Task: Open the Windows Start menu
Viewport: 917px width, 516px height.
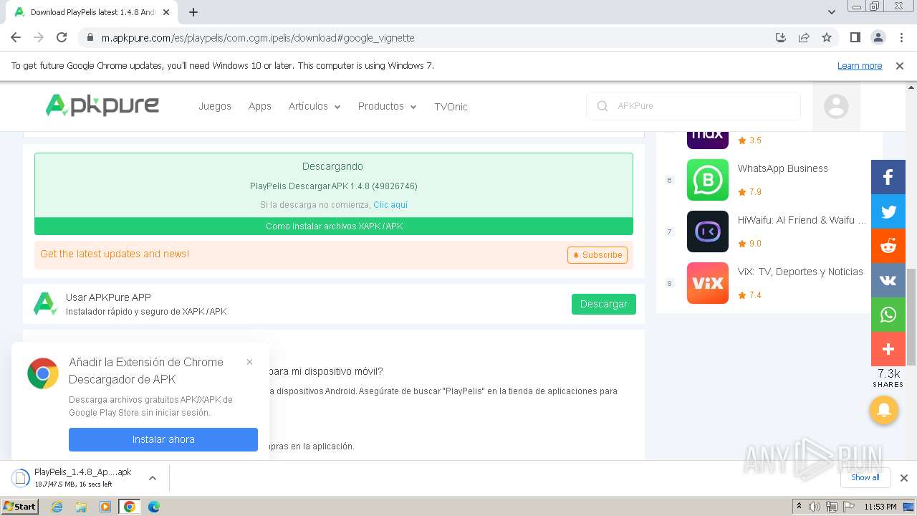Action: 19,507
